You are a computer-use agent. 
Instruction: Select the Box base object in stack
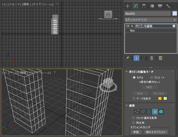pyautogui.click(x=132, y=31)
